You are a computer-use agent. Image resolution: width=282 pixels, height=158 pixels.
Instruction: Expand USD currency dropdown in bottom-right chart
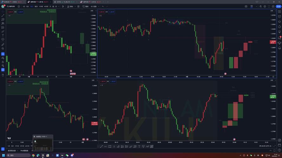(273, 80)
